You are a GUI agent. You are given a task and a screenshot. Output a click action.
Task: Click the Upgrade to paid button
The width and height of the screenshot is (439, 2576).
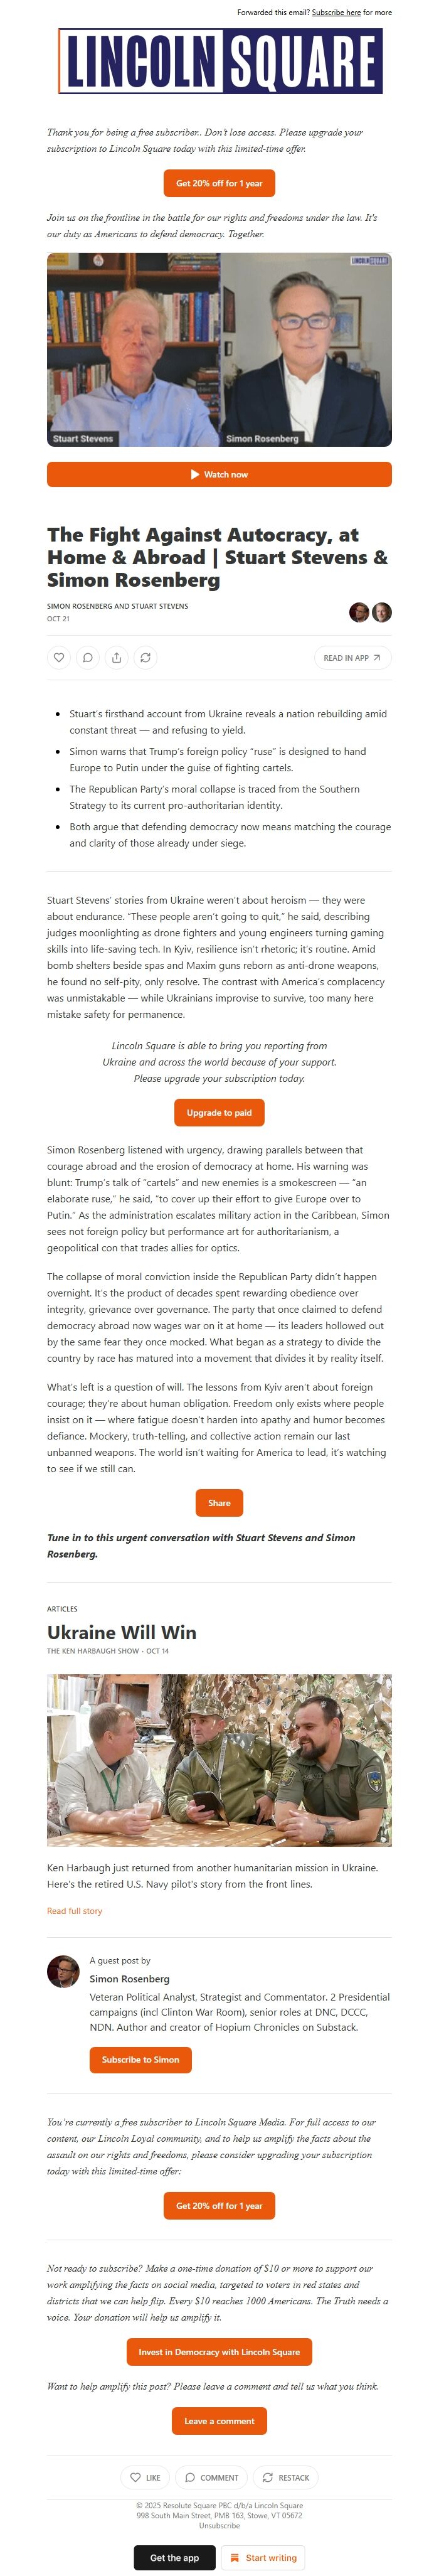(219, 1111)
